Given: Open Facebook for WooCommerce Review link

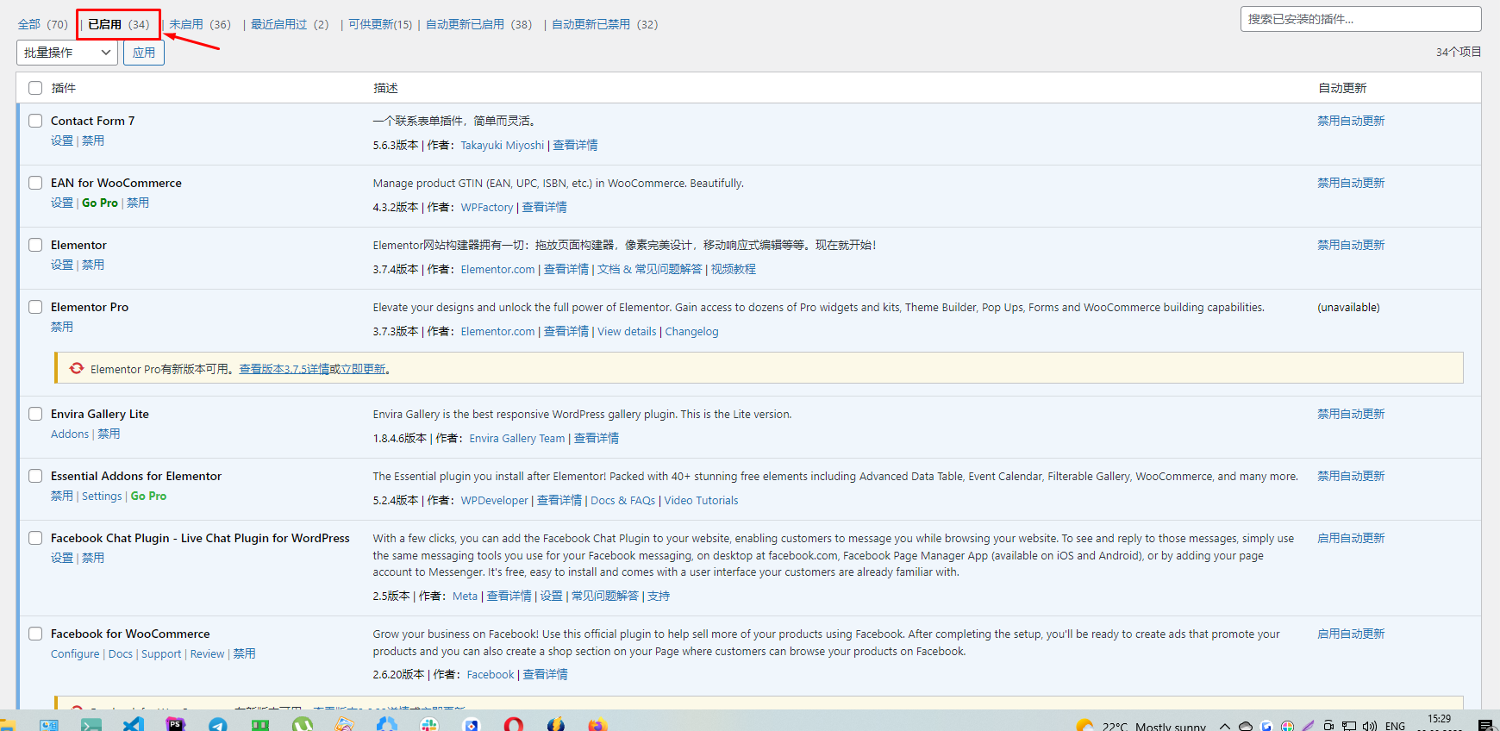Looking at the screenshot, I should (207, 653).
